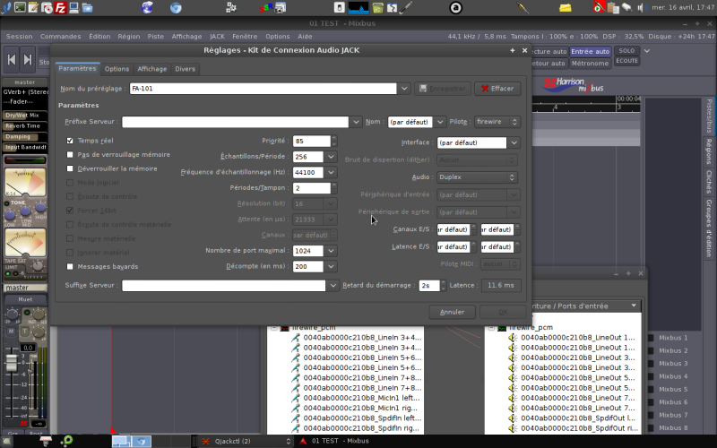Open the 01 TEST Mixbus taskbar entry

(x=335, y=441)
